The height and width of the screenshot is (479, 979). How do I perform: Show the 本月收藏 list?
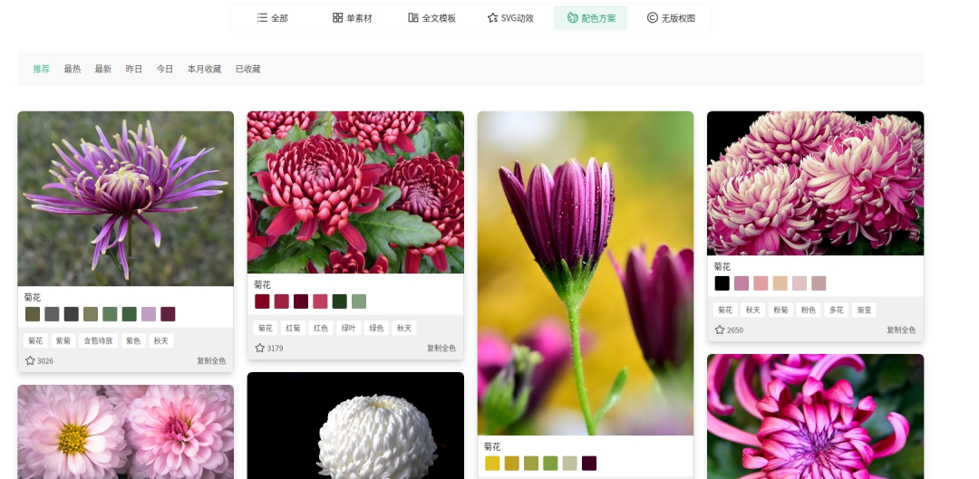click(x=204, y=69)
